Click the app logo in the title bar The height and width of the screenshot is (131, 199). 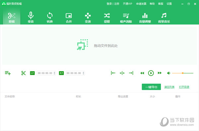[4, 4]
